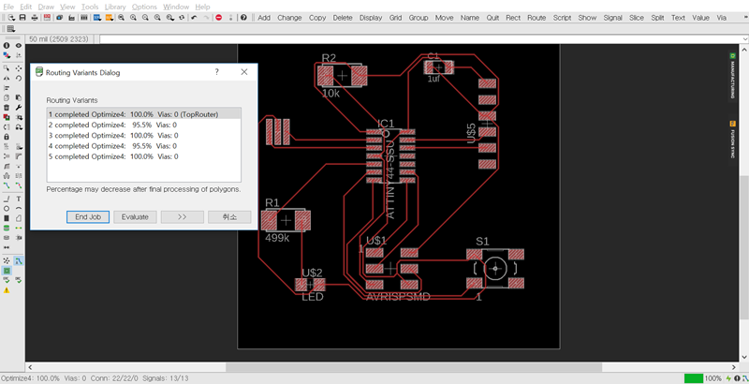The image size is (749, 384).
Task: Open the Help question mark icon
Action: [x=243, y=17]
